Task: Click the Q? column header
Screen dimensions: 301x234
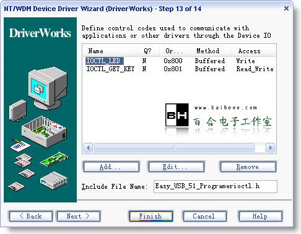Action: (x=149, y=51)
